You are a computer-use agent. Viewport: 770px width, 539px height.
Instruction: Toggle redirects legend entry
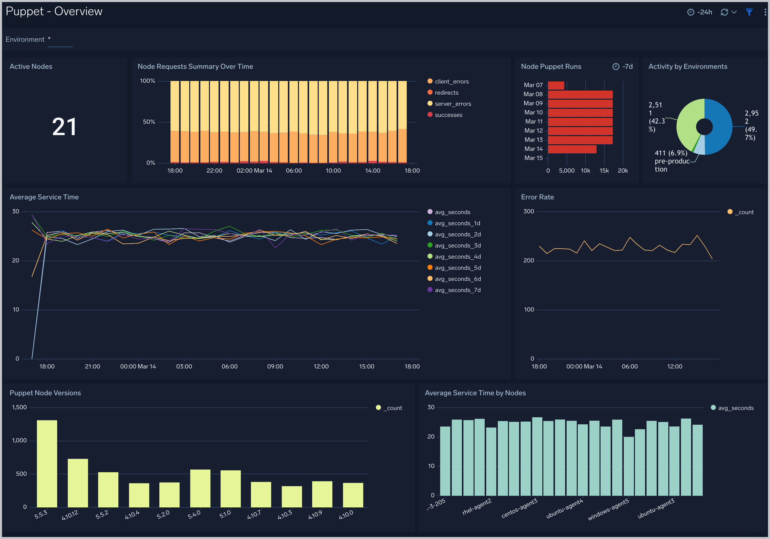pyautogui.click(x=443, y=92)
